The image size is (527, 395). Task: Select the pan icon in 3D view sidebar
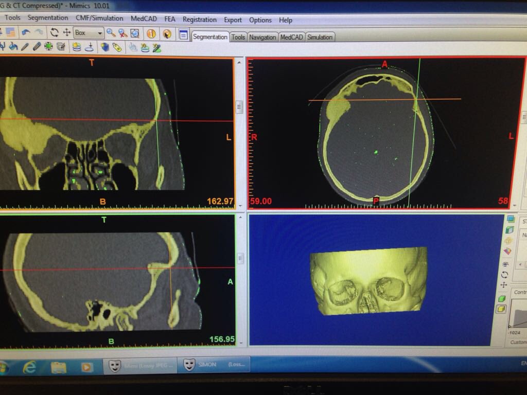pos(503,285)
